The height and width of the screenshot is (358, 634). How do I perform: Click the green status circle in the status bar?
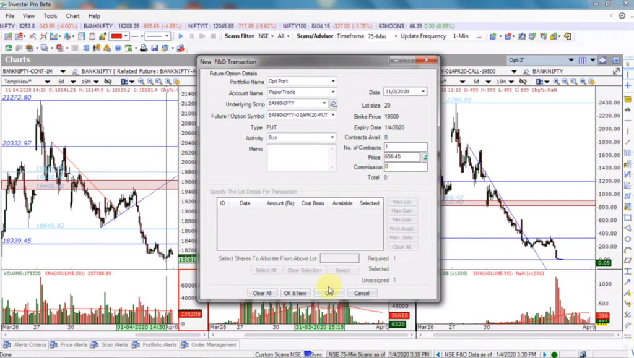pos(554,354)
